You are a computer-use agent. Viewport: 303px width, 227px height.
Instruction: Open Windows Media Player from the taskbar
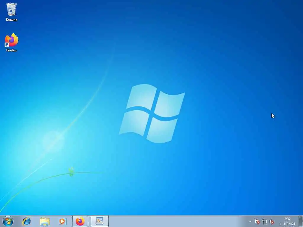63,221
